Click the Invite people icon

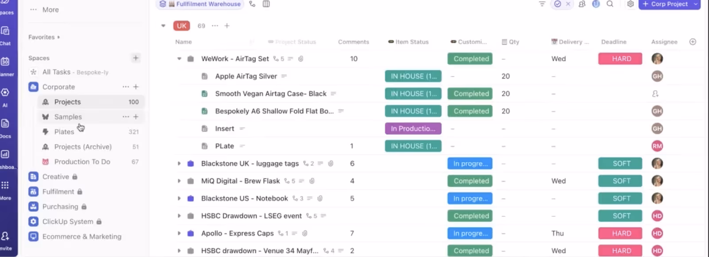pyautogui.click(x=5, y=236)
